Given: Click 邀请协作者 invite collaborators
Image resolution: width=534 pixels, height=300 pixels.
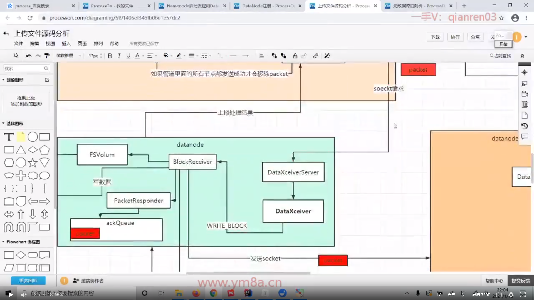Looking at the screenshot, I should tap(88, 281).
